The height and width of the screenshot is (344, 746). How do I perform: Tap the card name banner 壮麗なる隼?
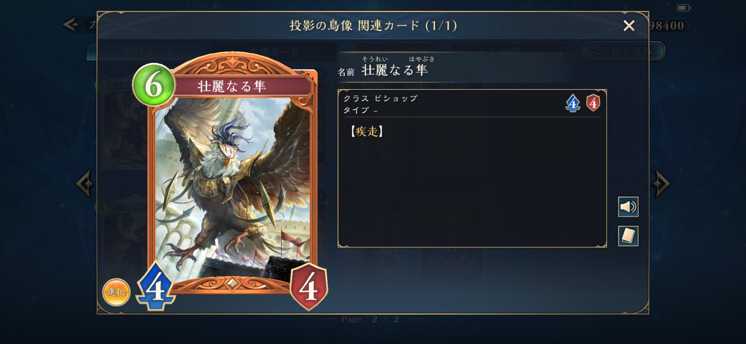click(x=232, y=86)
